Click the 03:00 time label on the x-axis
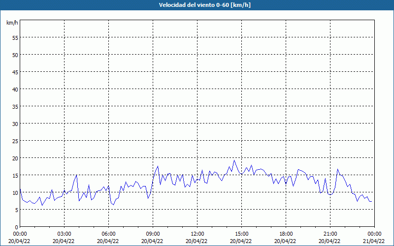 coord(64,234)
